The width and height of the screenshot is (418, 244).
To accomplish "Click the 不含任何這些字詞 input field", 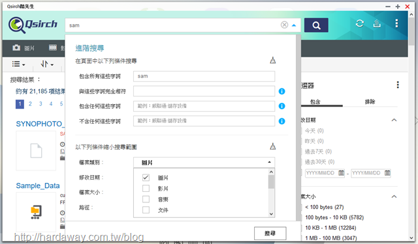I will (x=204, y=121).
